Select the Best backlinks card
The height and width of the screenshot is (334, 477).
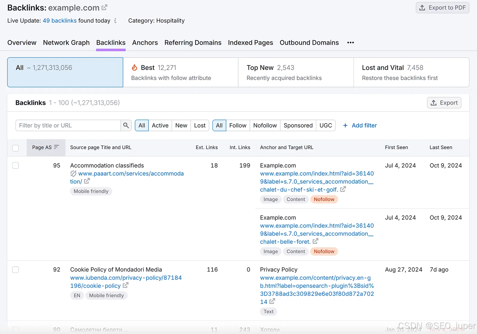tap(181, 72)
